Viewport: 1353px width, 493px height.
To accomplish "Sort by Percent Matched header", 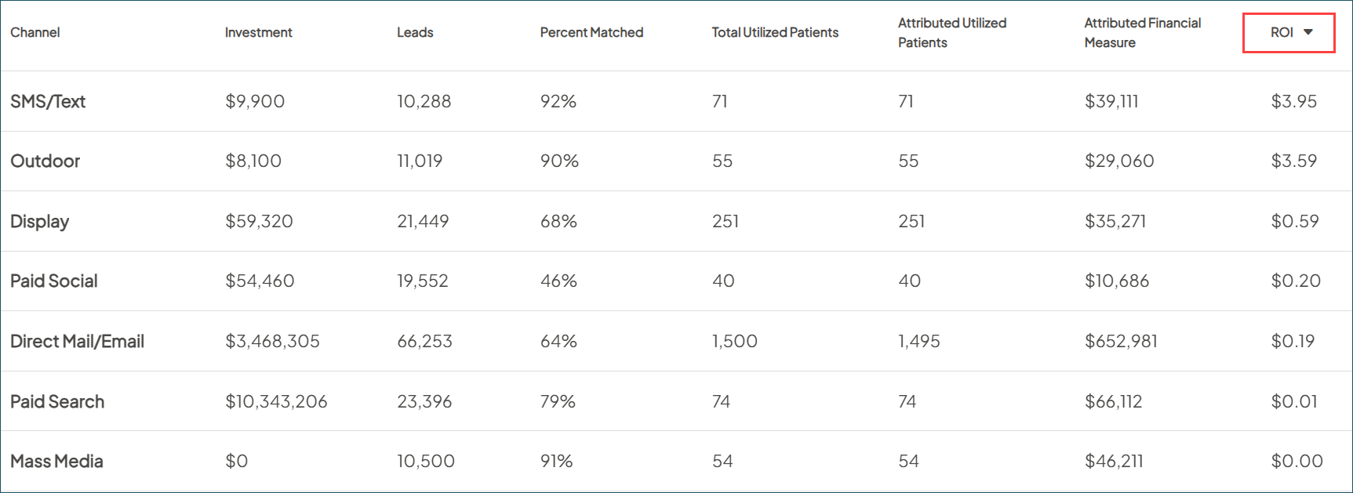I will [x=591, y=32].
